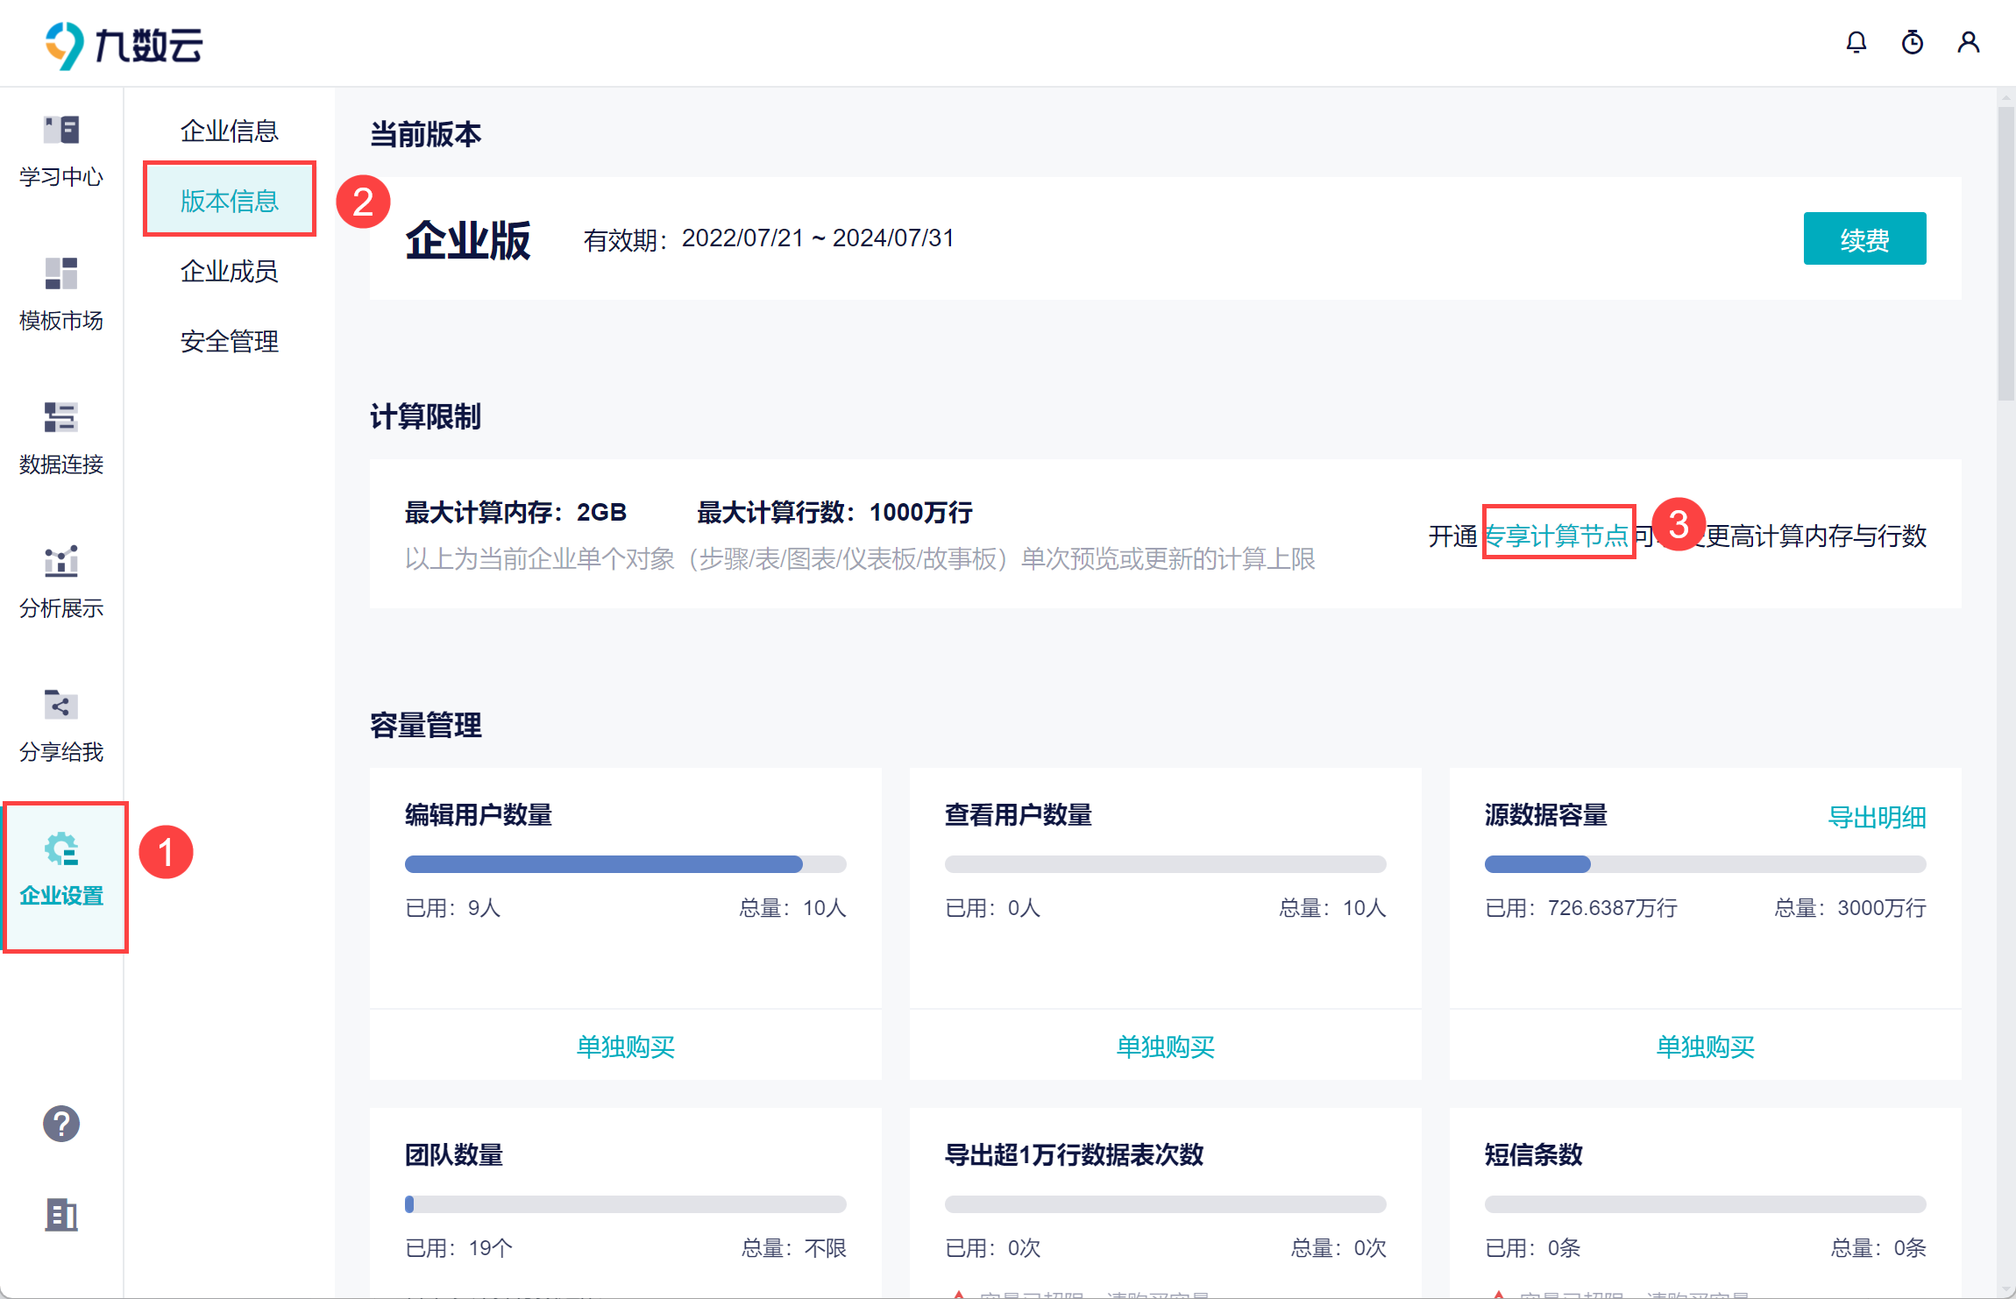Click the 续费 renew button

[1863, 238]
